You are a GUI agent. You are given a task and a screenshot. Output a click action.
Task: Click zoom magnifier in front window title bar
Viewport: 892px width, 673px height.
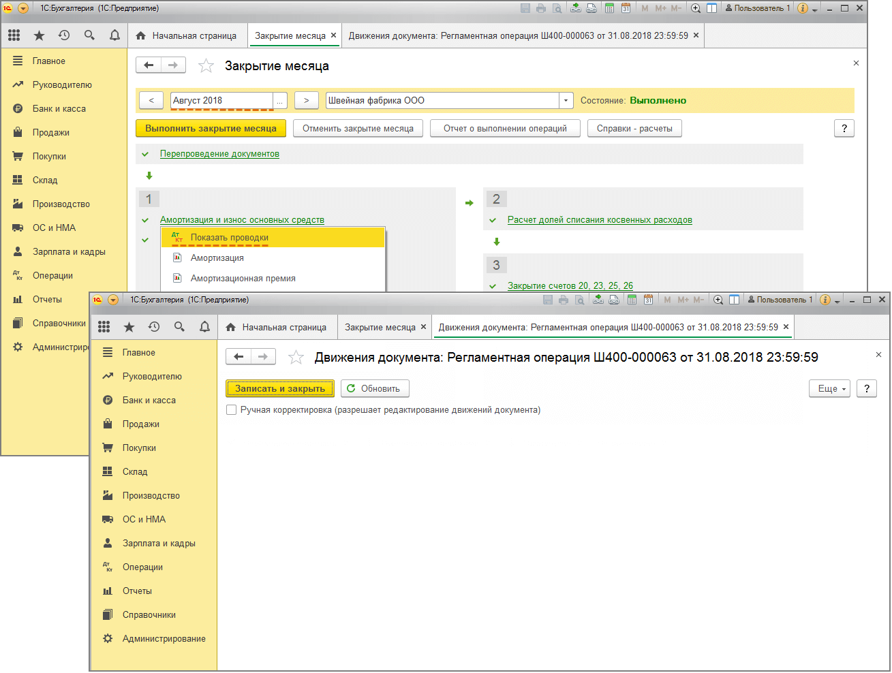(718, 300)
